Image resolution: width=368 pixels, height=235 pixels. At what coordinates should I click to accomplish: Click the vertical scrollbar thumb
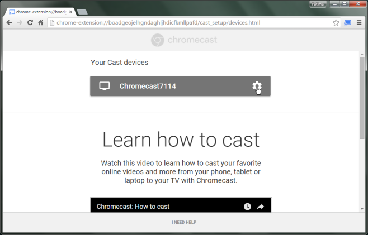362,98
